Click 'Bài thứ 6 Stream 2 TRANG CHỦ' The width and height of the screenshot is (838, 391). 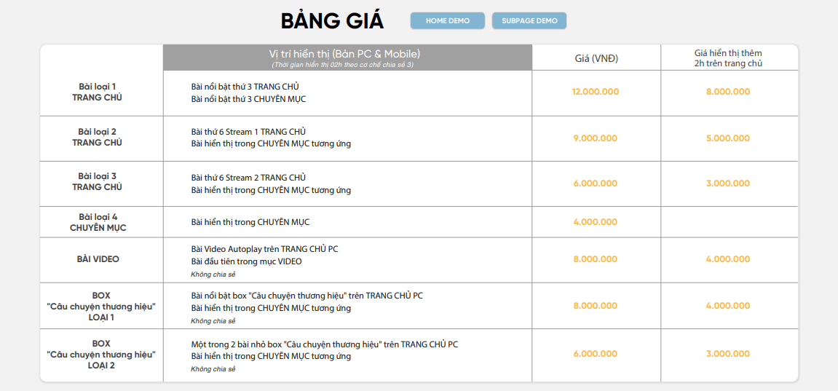[248, 178]
